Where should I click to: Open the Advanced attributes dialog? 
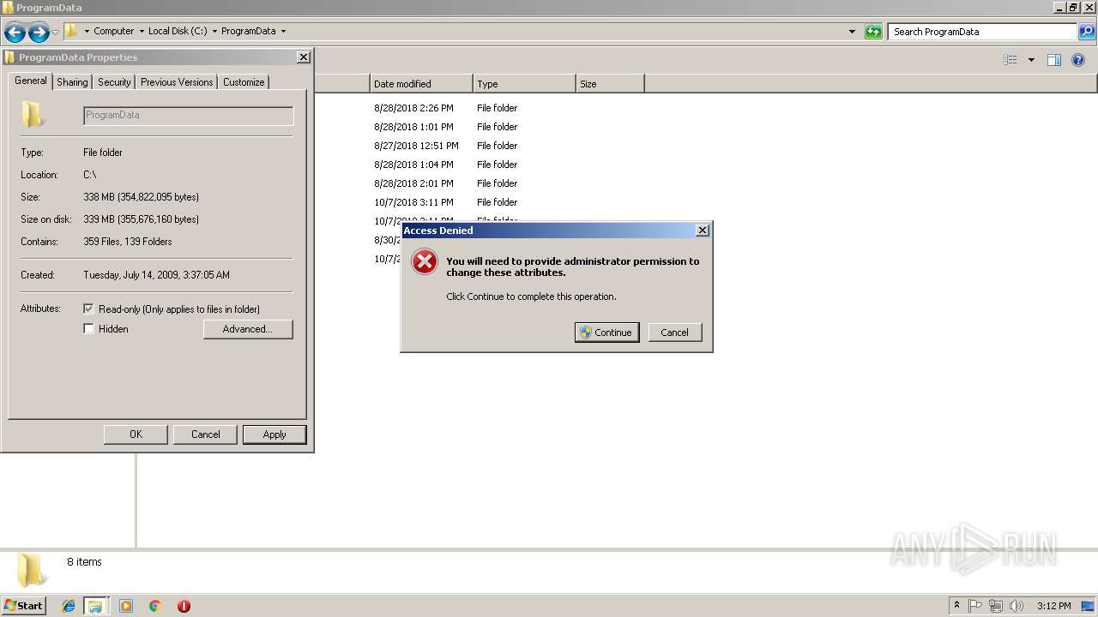click(x=248, y=329)
